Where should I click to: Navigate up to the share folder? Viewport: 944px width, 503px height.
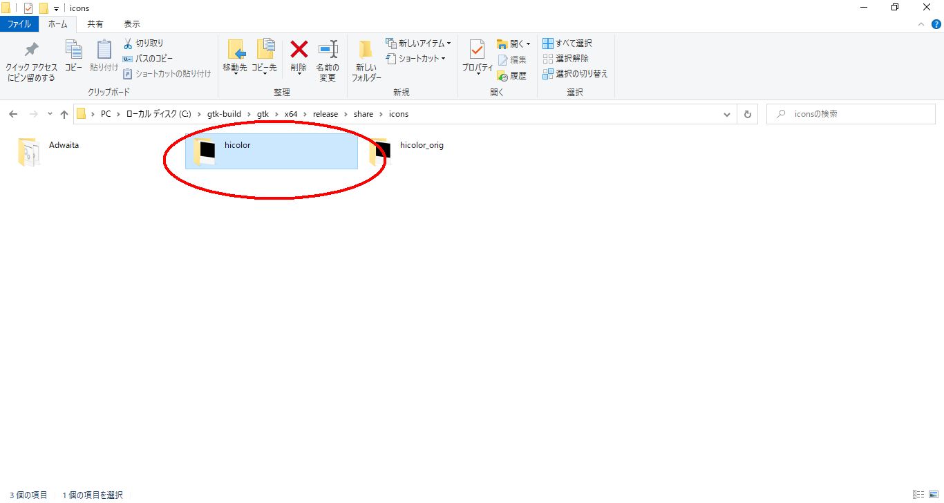tap(64, 114)
